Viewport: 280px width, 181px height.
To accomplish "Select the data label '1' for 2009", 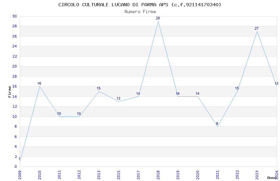I will point(19,159).
